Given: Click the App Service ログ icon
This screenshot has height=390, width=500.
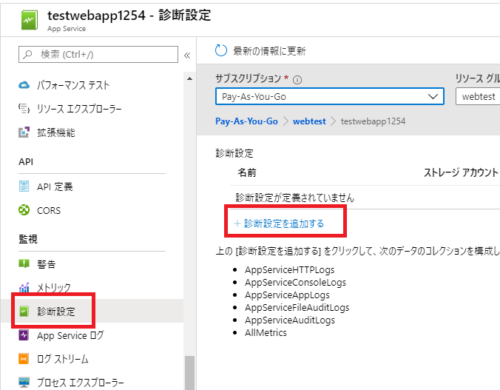Looking at the screenshot, I should [24, 335].
